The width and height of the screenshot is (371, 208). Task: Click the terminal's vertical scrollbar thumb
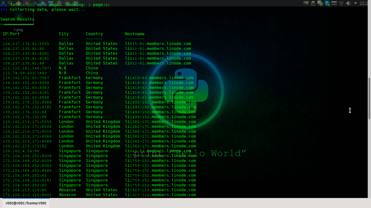click(369, 98)
